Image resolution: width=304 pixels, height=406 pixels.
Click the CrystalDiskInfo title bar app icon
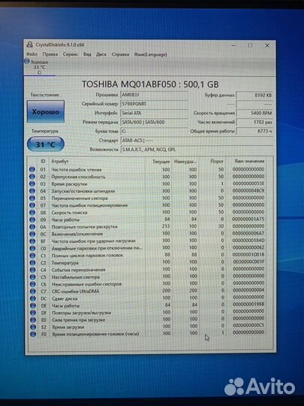pyautogui.click(x=30, y=44)
